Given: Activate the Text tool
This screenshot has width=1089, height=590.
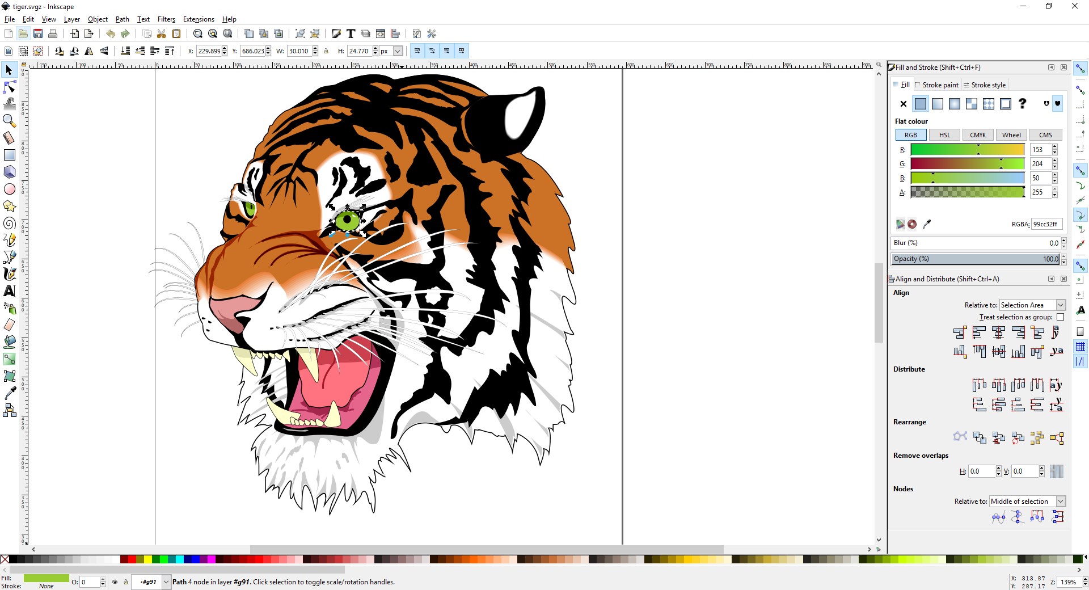Looking at the screenshot, I should coord(9,291).
